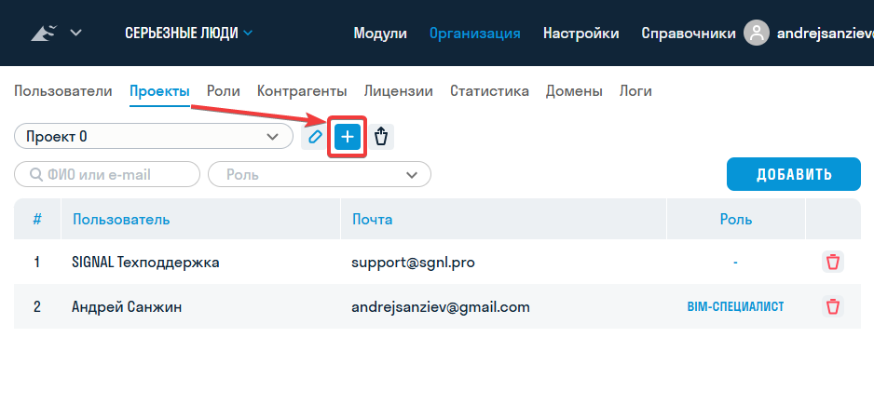Open the Справочники menu
The image size is (874, 405).
point(688,34)
